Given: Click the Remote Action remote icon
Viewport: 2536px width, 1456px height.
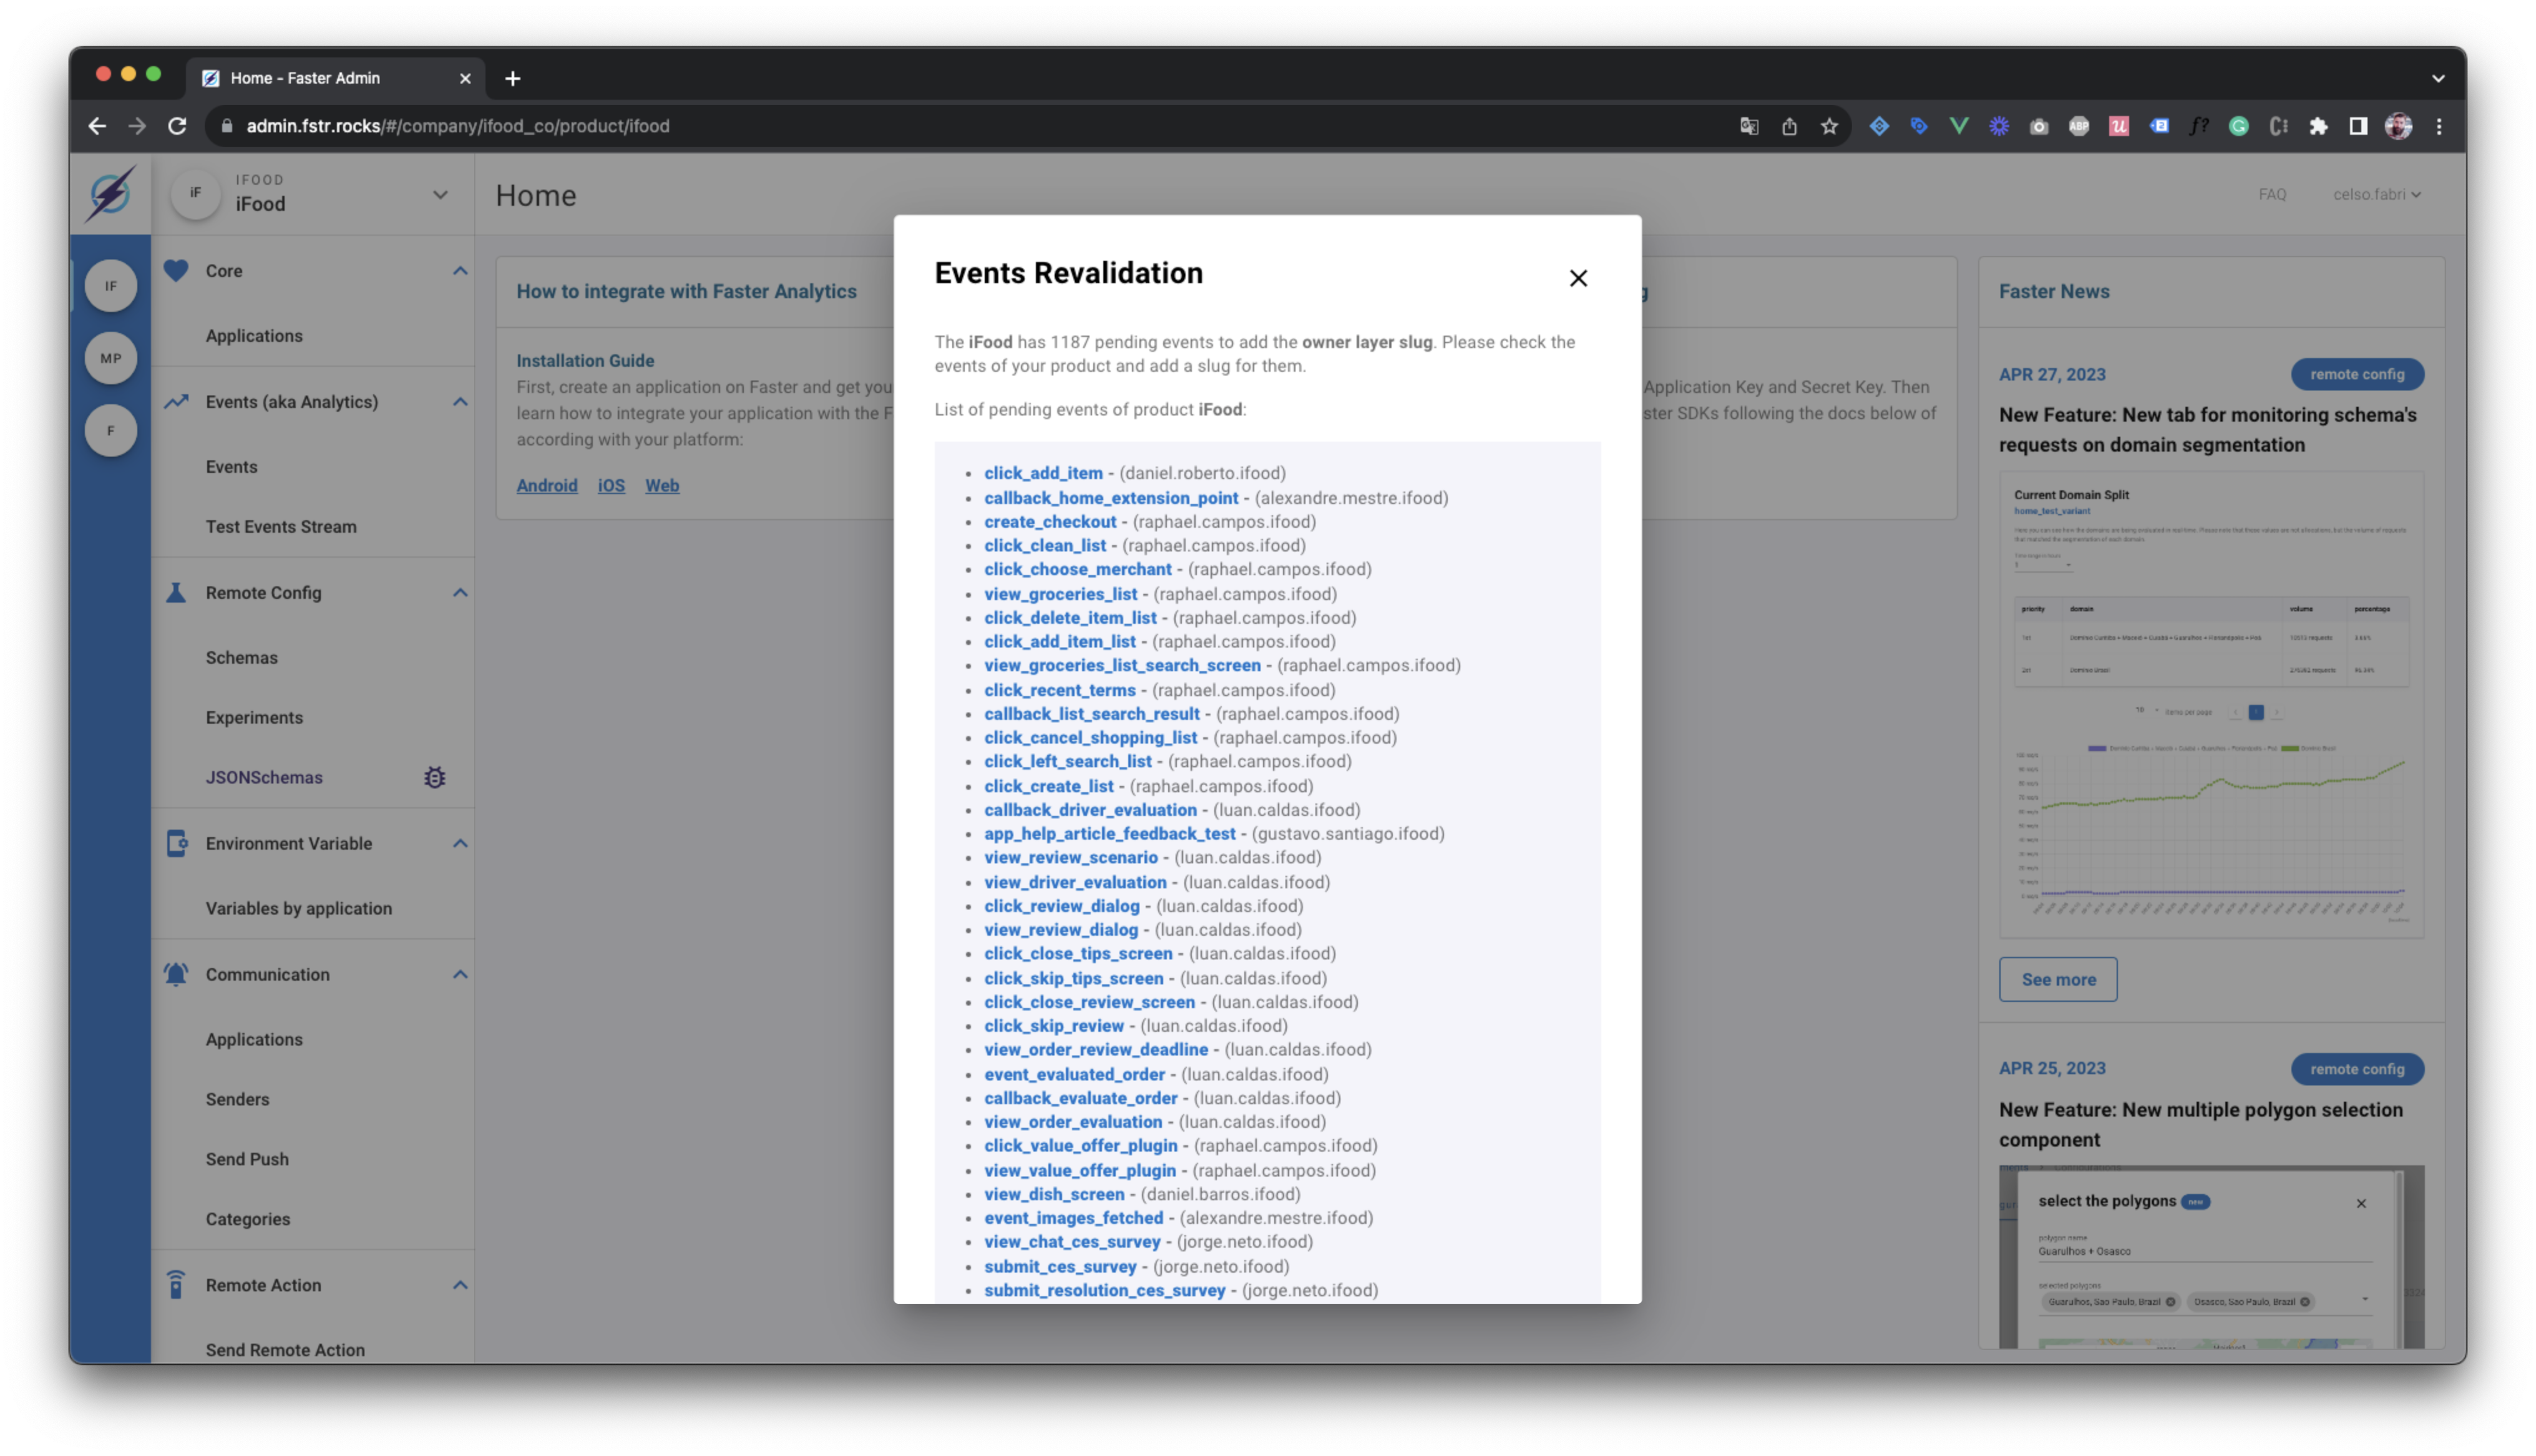Looking at the screenshot, I should click(x=176, y=1285).
